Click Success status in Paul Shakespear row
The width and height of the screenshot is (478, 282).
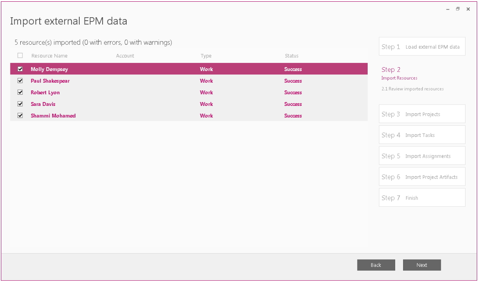click(293, 81)
